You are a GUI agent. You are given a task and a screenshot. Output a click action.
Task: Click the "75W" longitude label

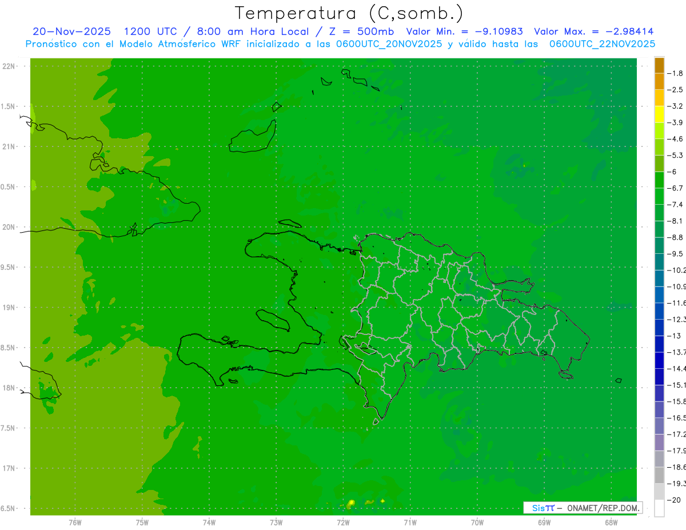pyautogui.click(x=142, y=523)
